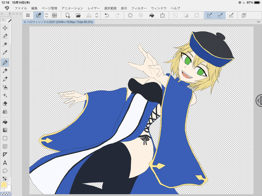
Task: Undo the last action
Action: pos(107,15)
